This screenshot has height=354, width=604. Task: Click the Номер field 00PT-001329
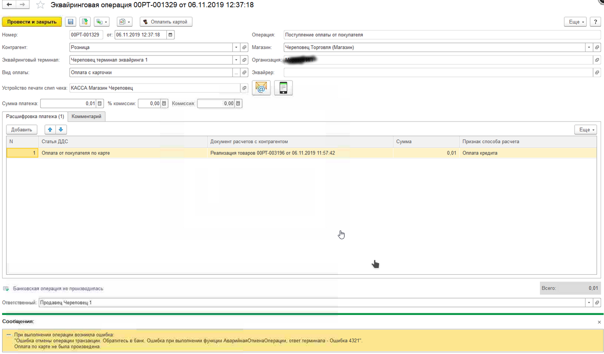(x=86, y=35)
